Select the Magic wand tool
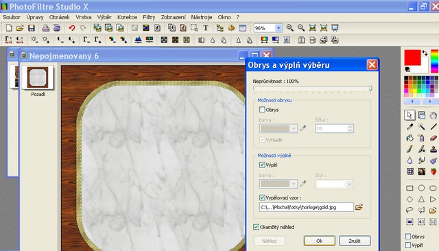 pyautogui.click(x=421, y=127)
